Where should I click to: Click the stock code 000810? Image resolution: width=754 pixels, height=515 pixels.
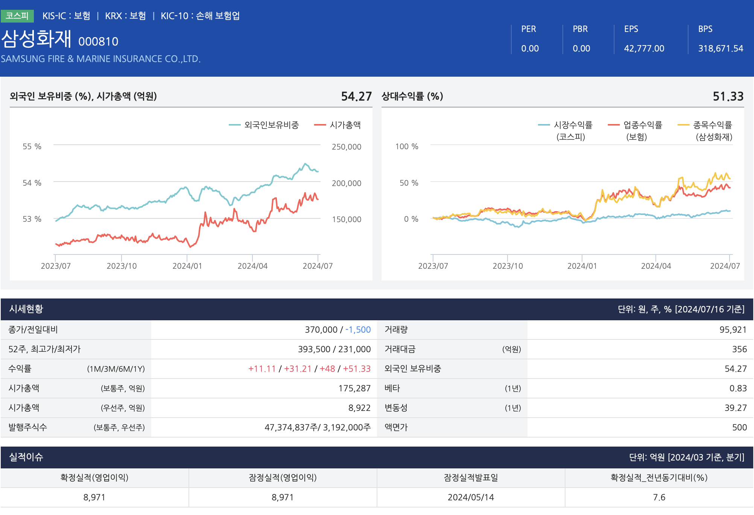click(98, 42)
